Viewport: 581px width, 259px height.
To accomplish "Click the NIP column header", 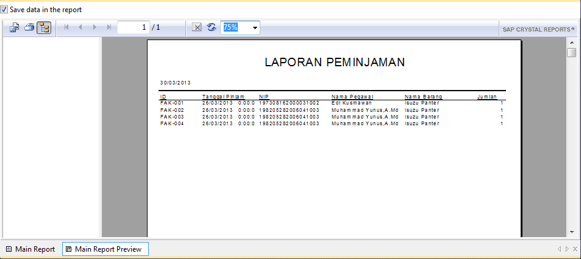I will point(263,97).
